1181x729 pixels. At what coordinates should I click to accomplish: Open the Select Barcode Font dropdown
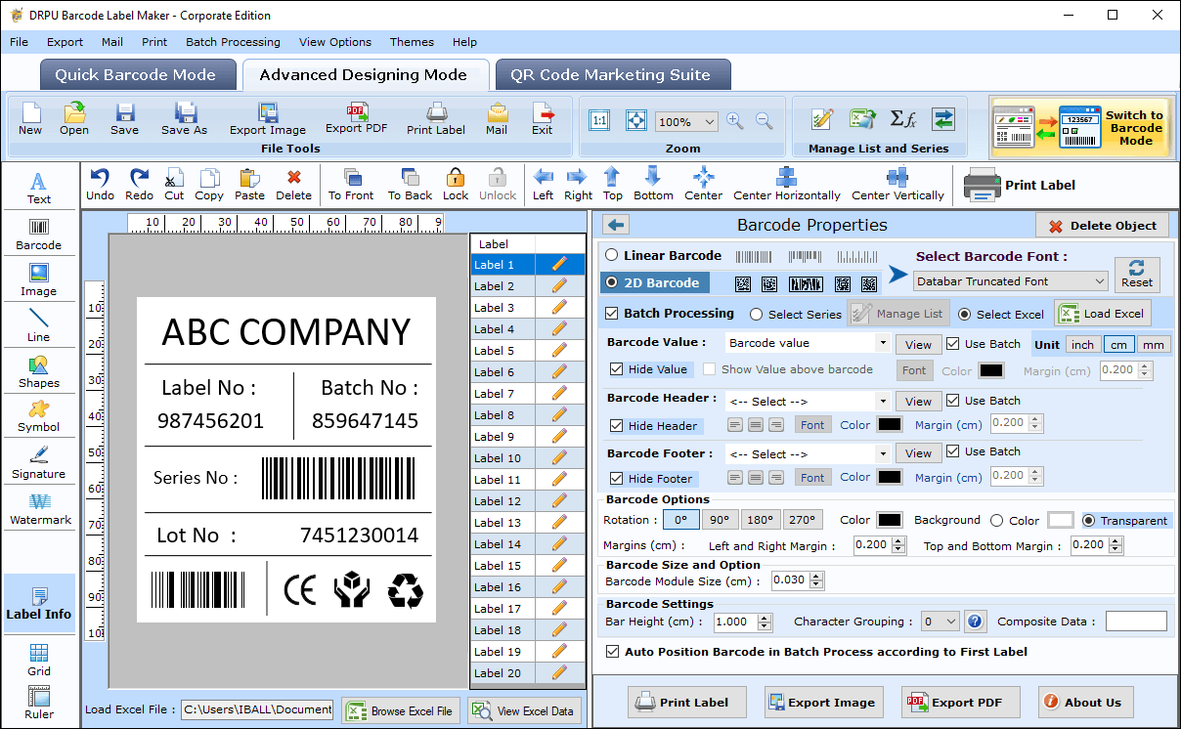coord(1100,281)
